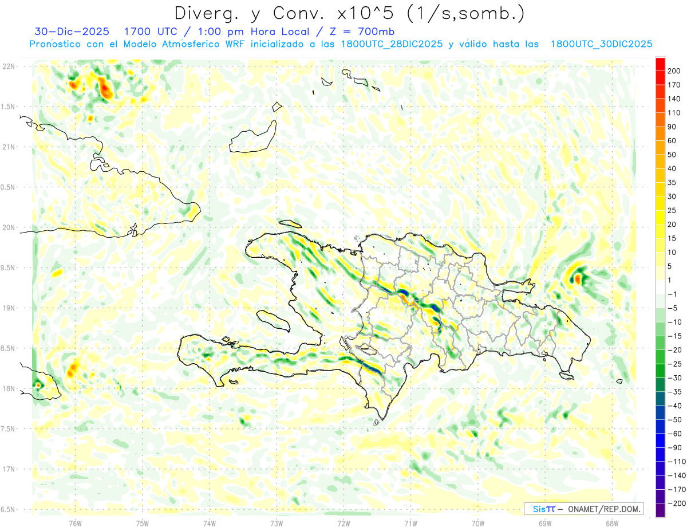687x531 pixels.
Task: Click the "22N" latitude label
Action: coord(9,66)
